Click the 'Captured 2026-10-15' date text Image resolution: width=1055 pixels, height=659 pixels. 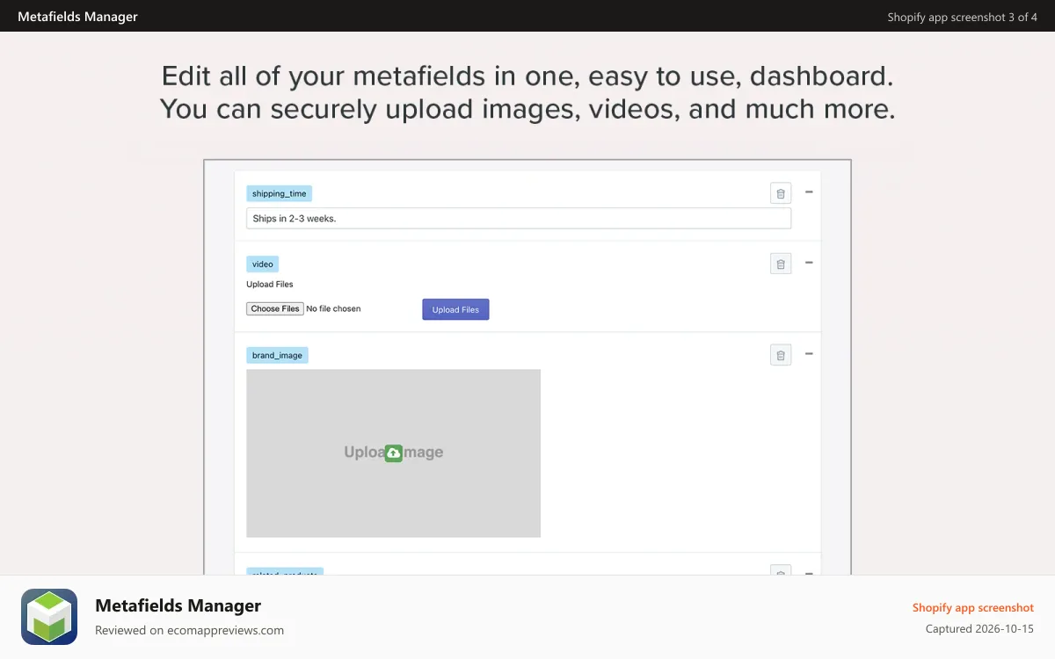pyautogui.click(x=979, y=629)
